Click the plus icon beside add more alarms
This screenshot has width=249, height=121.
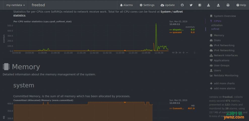(211, 88)
